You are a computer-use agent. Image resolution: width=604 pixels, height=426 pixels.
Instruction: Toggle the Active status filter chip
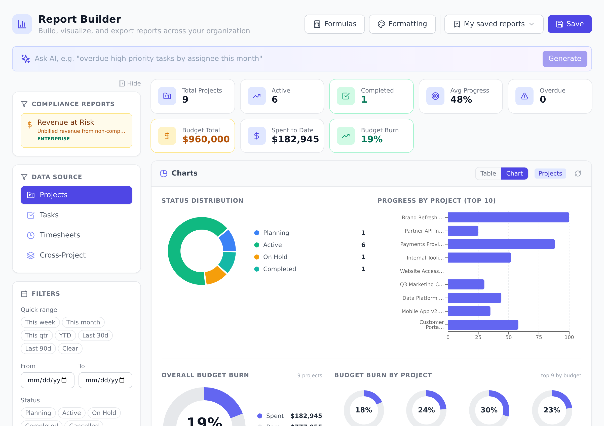[71, 413]
